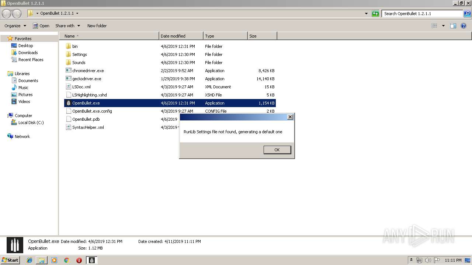Create a New folder
Viewport: 472px width, 265px height.
pyautogui.click(x=97, y=26)
